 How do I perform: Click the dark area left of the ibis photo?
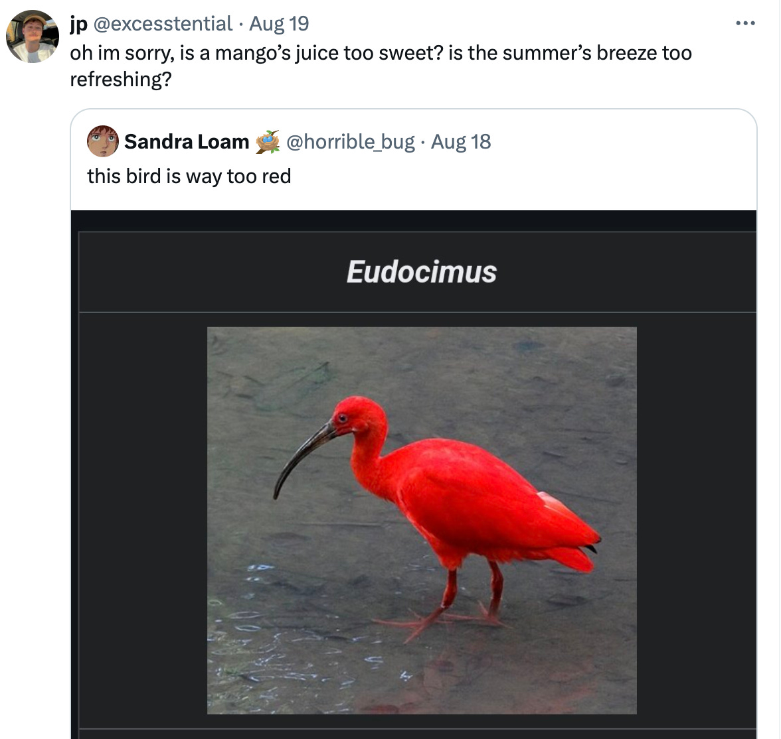pos(143,521)
